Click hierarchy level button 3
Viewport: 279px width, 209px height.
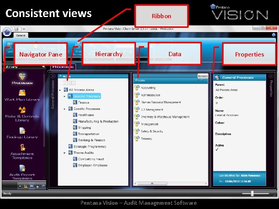click(73, 83)
